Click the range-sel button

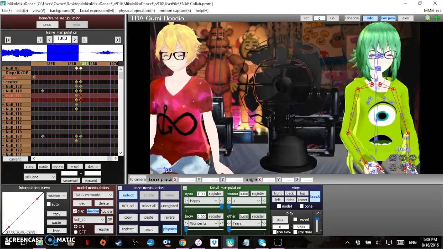(x=70, y=181)
